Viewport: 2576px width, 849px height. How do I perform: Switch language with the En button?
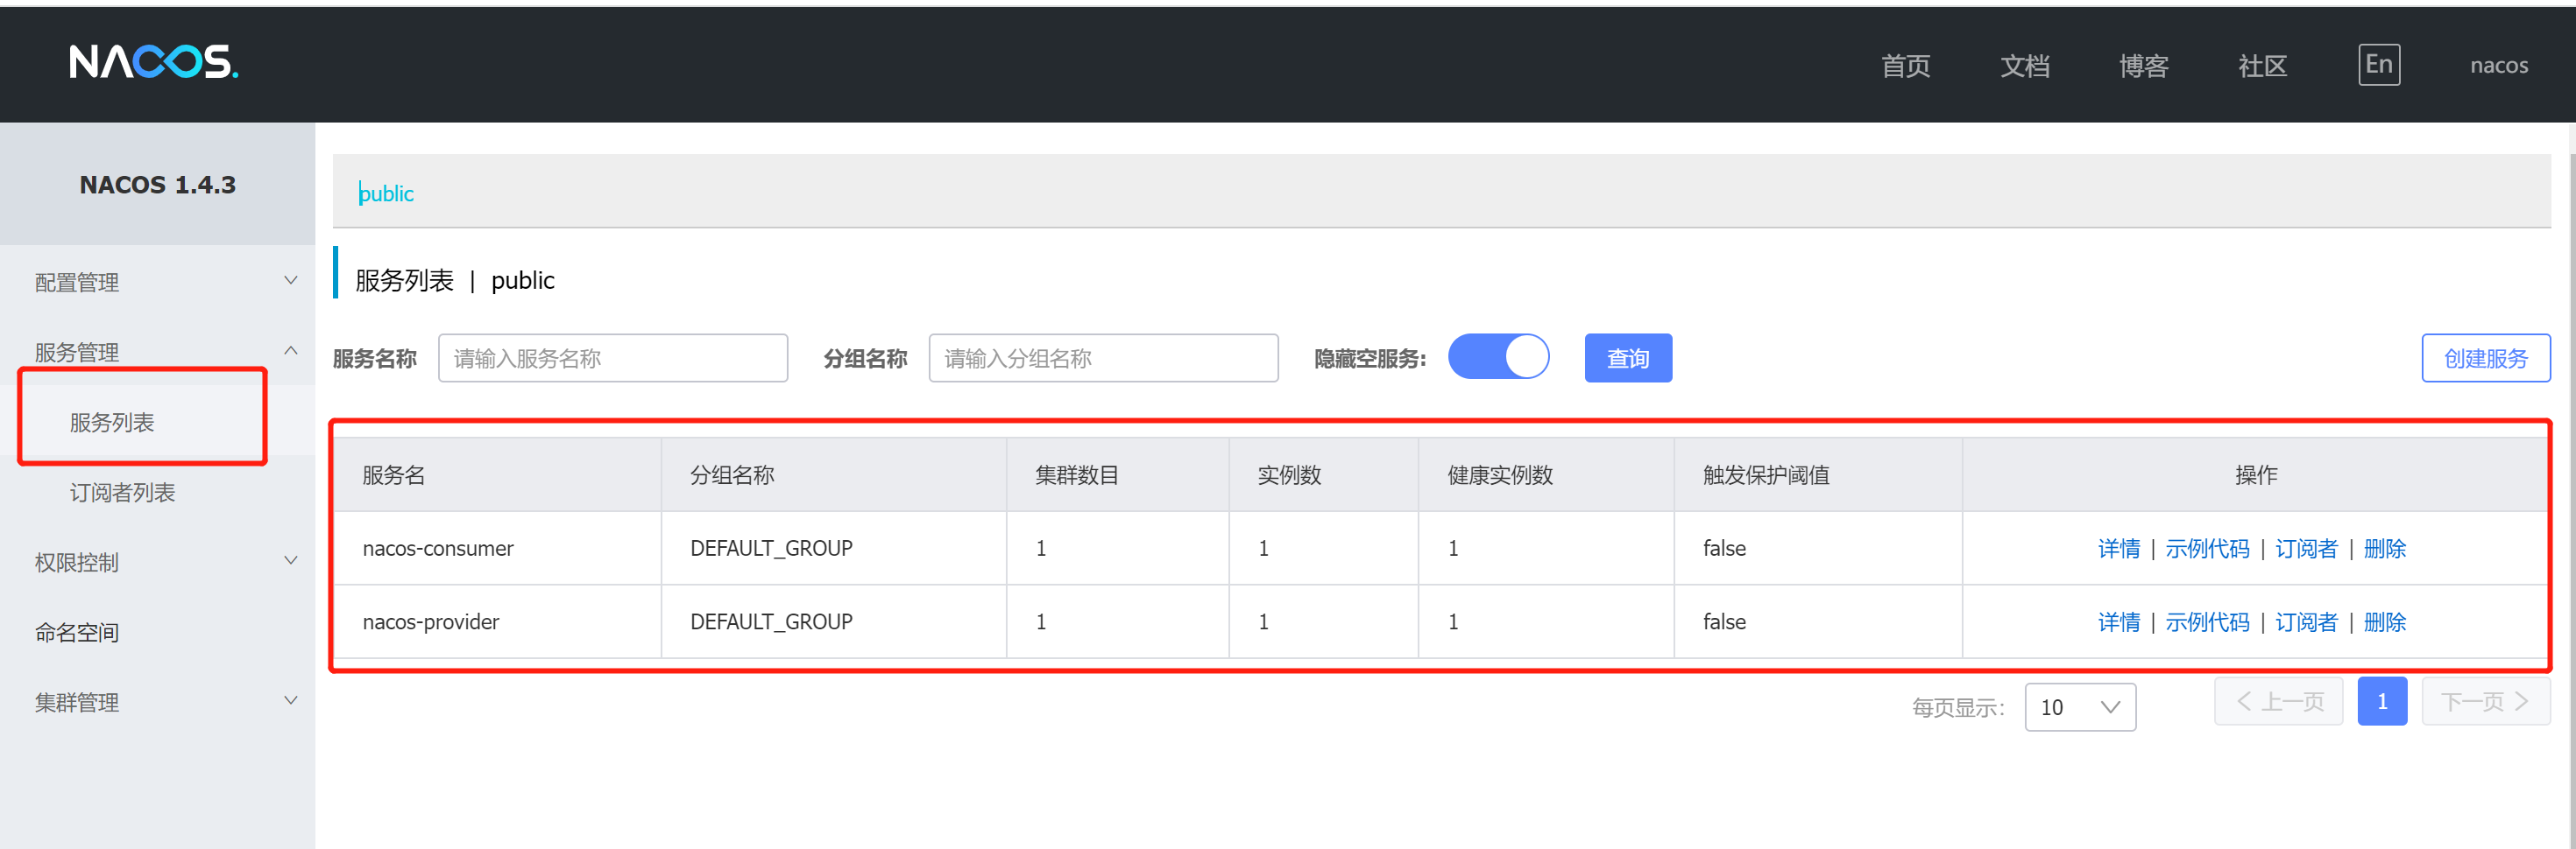click(x=2379, y=64)
